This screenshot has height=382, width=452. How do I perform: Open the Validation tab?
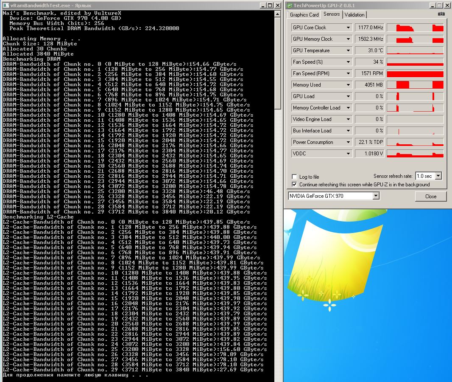tap(354, 15)
